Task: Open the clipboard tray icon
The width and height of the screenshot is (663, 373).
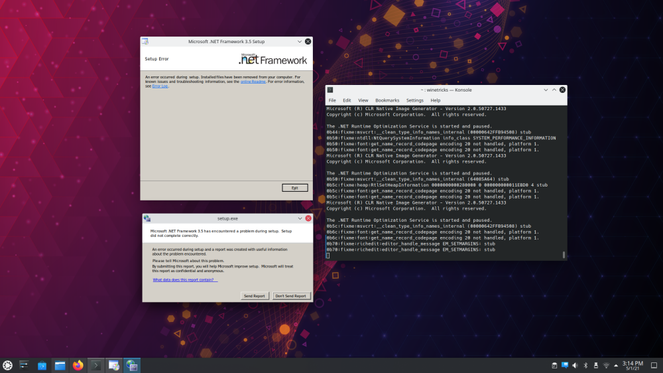Action: pyautogui.click(x=554, y=365)
